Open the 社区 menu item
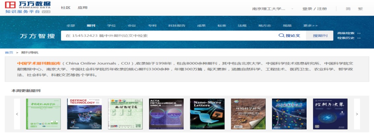 pos(66,8)
